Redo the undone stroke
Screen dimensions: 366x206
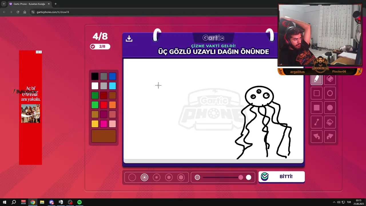coord(330,136)
